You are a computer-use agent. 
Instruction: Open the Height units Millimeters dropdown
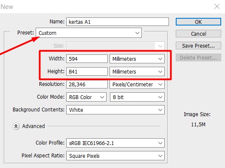(x=137, y=71)
